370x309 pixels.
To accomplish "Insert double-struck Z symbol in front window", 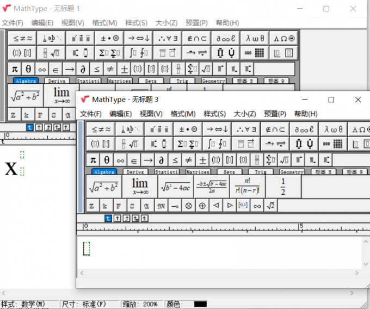I will (x=92, y=206).
